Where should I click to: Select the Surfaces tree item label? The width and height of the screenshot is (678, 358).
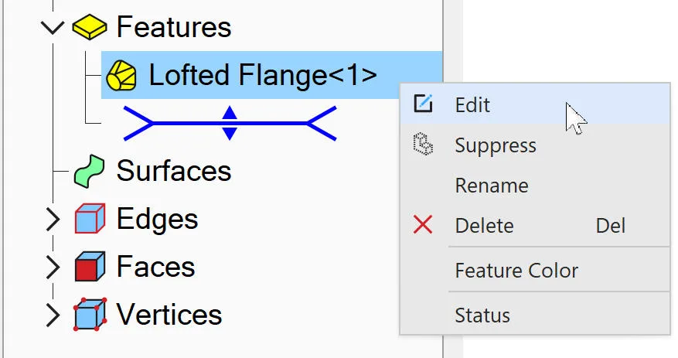(174, 171)
